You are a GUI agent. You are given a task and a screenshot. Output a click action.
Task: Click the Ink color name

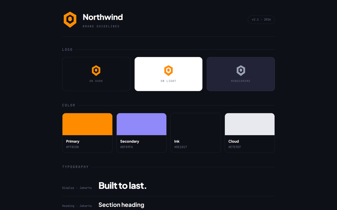click(x=177, y=141)
